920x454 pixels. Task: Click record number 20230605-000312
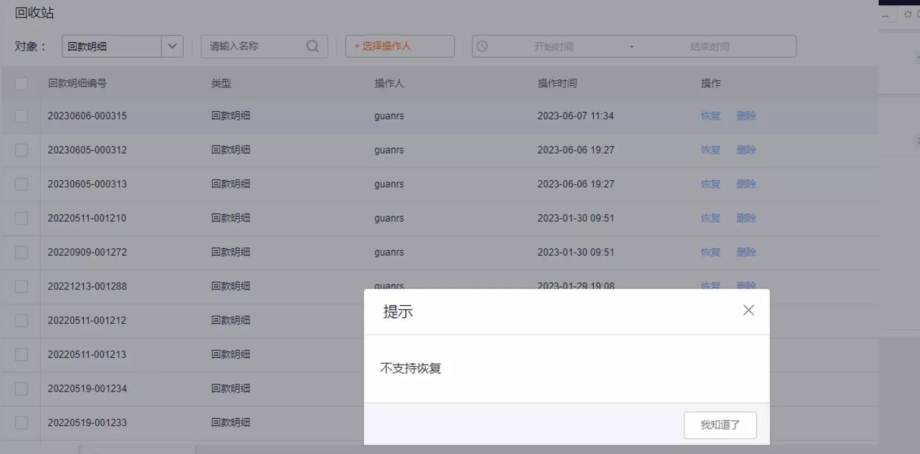pyautogui.click(x=87, y=150)
